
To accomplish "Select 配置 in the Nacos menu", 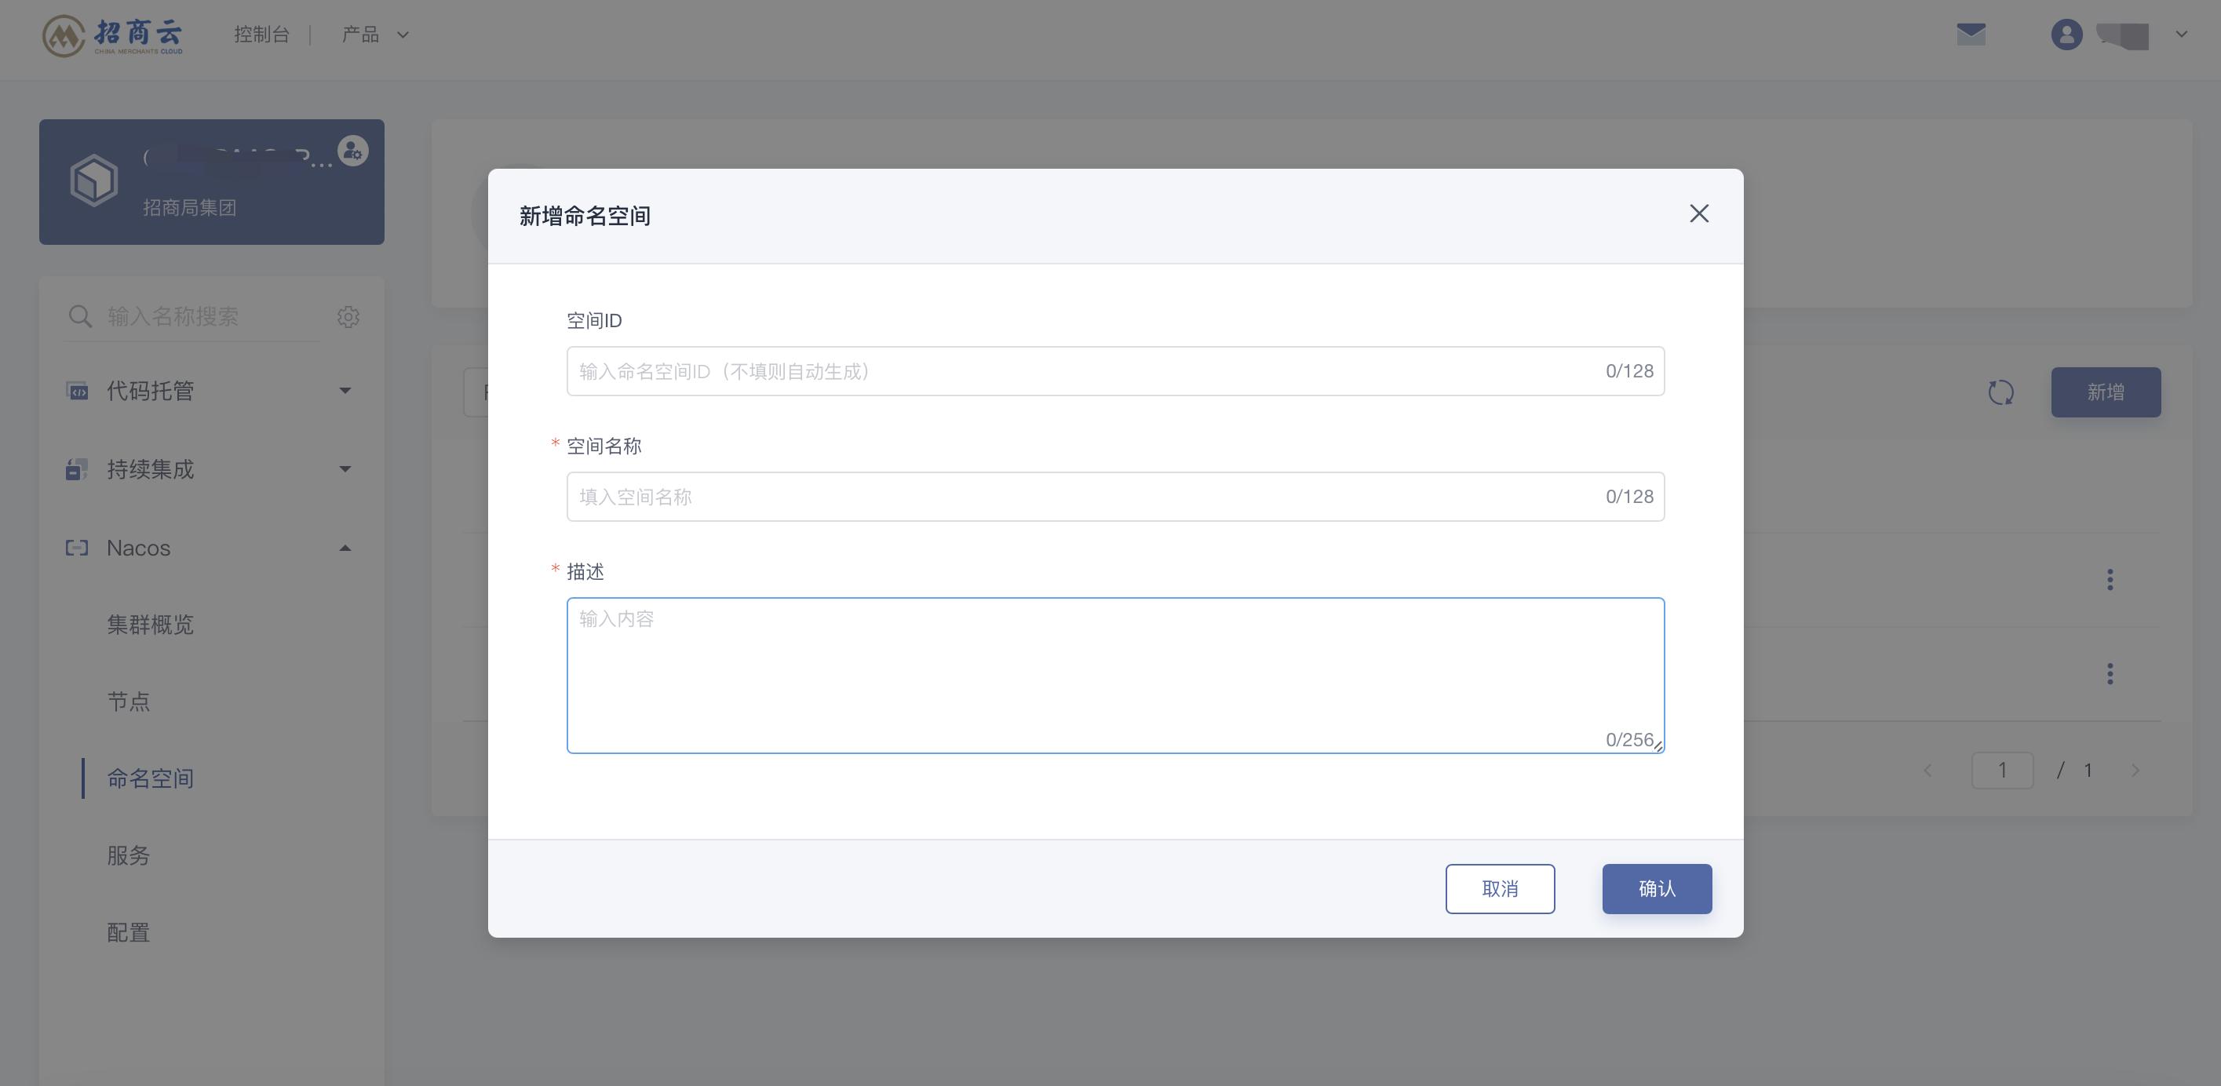I will (129, 931).
